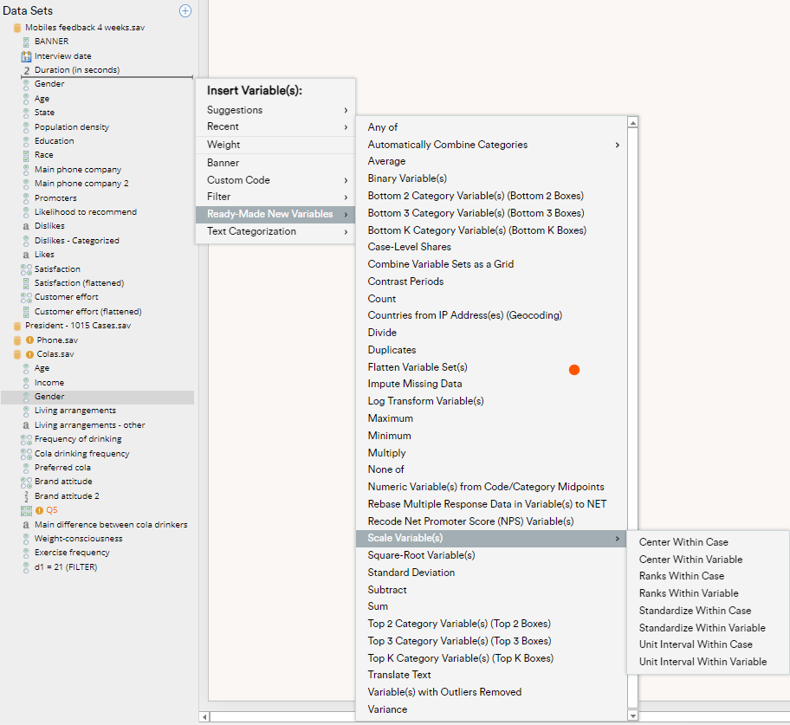Select Flatten Variable Set(s)
This screenshot has width=790, height=725.
pos(491,367)
